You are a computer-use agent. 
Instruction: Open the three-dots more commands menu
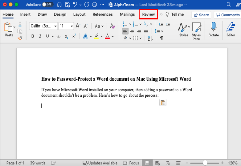102,5
